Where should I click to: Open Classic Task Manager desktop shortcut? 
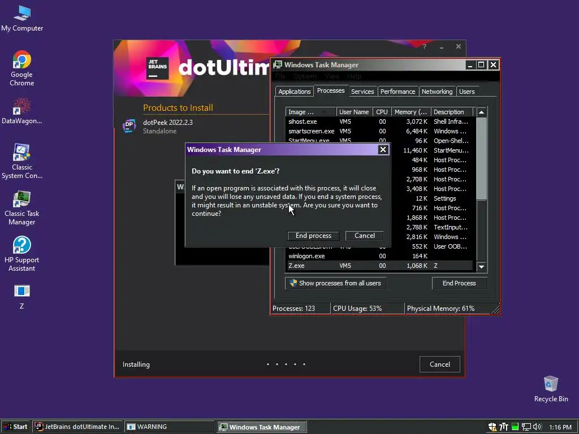(22, 208)
